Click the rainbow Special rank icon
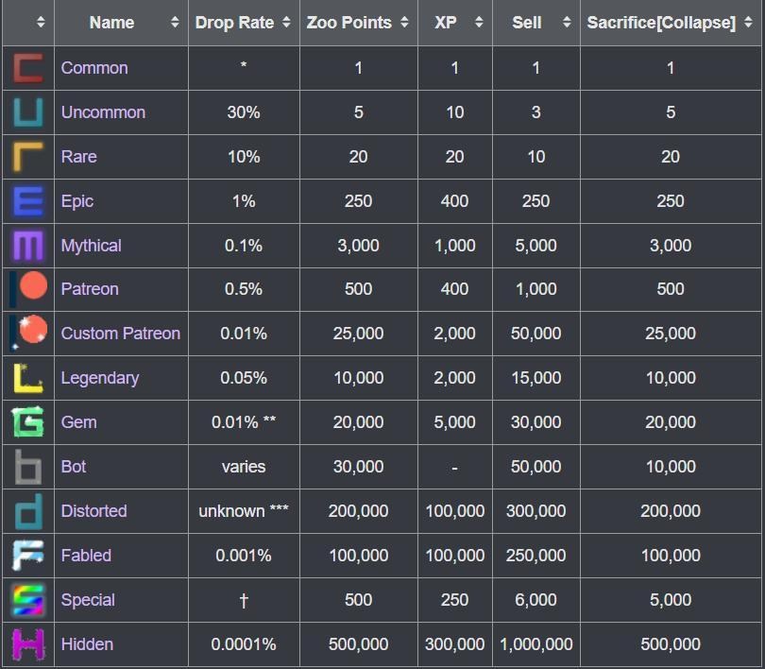 coord(27,600)
